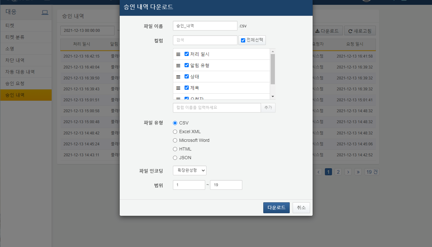The height and width of the screenshot is (247, 432).
Task: Click the range start field with 1
Action: pyautogui.click(x=189, y=185)
